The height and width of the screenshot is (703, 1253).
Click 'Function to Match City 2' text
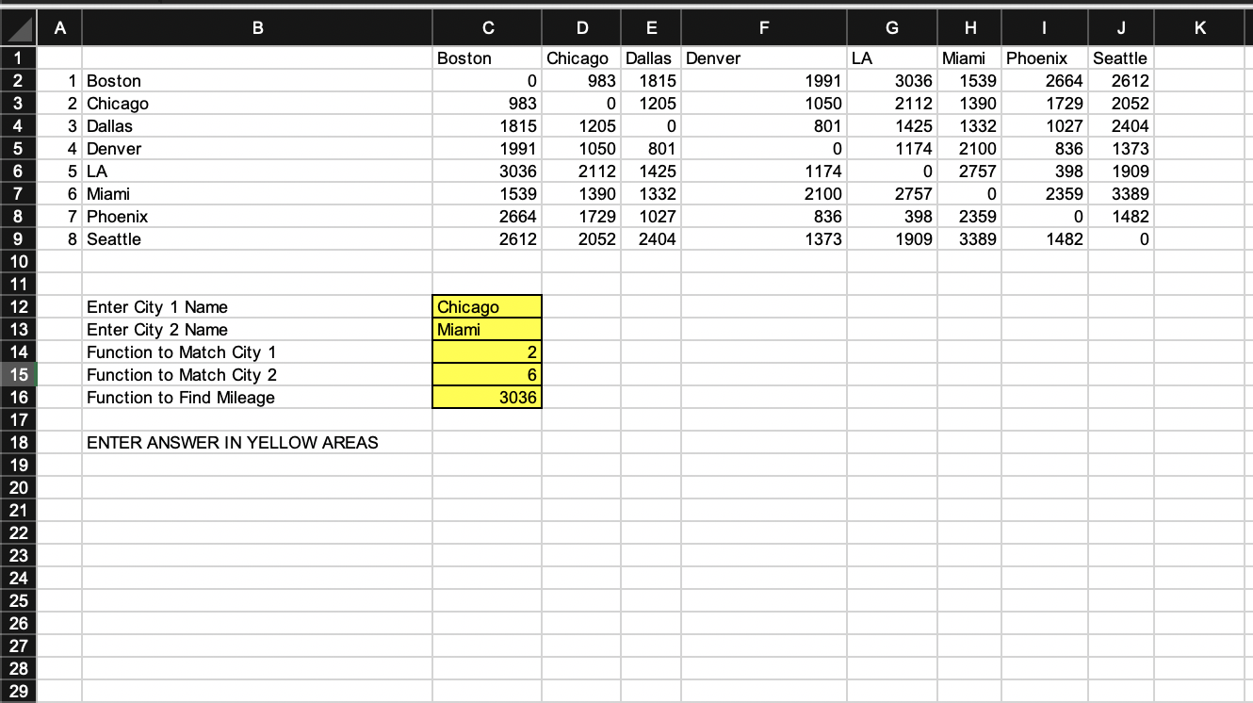click(x=181, y=375)
